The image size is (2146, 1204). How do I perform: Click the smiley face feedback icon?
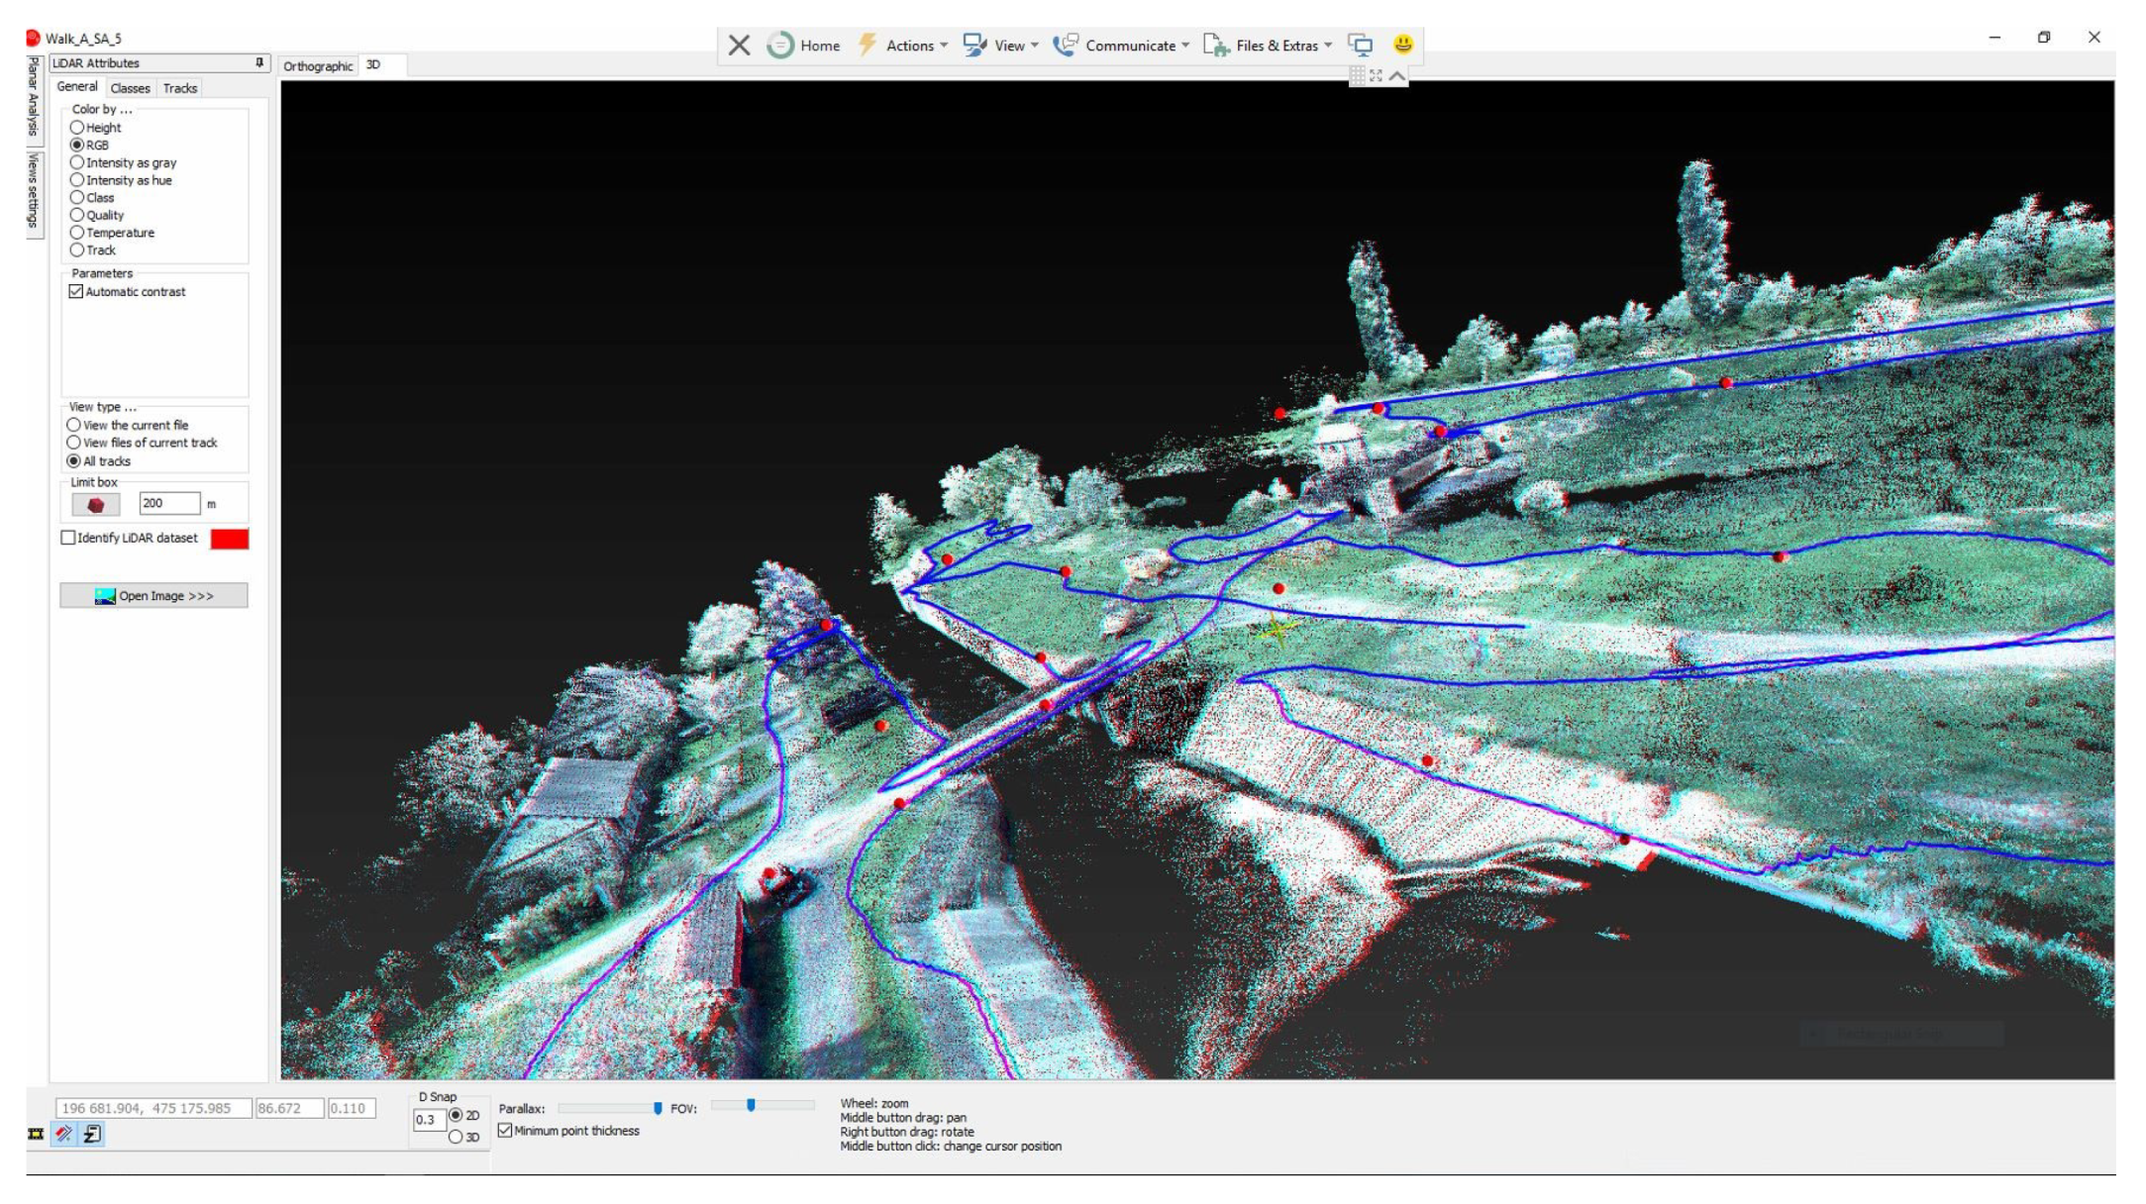coord(1402,45)
